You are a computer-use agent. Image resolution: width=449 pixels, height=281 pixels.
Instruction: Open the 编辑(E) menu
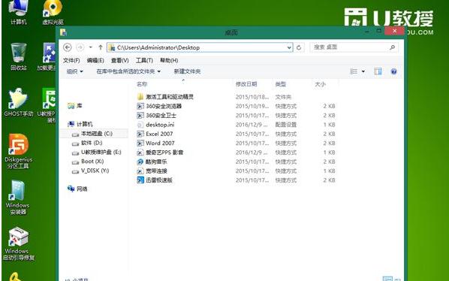pyautogui.click(x=95, y=60)
